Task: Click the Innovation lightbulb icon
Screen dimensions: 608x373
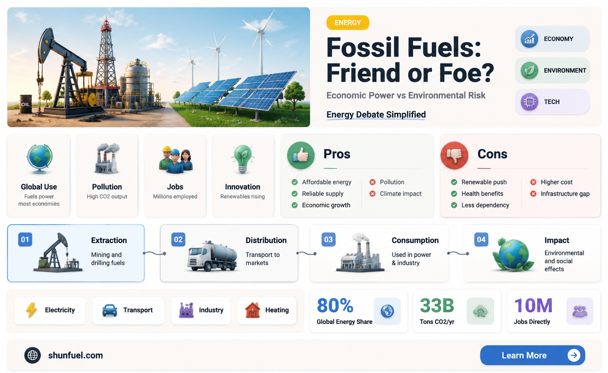Action: tap(242, 159)
